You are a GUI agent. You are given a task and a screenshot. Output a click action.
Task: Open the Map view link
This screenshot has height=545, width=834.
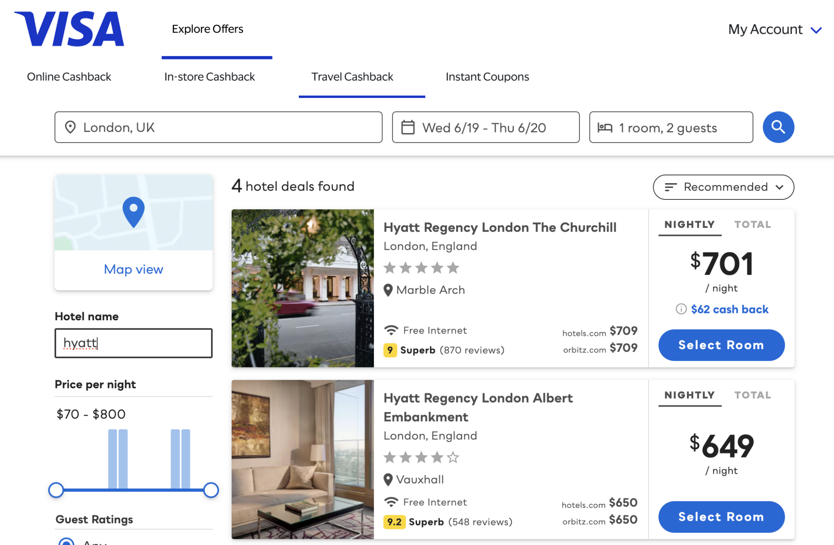(x=134, y=269)
